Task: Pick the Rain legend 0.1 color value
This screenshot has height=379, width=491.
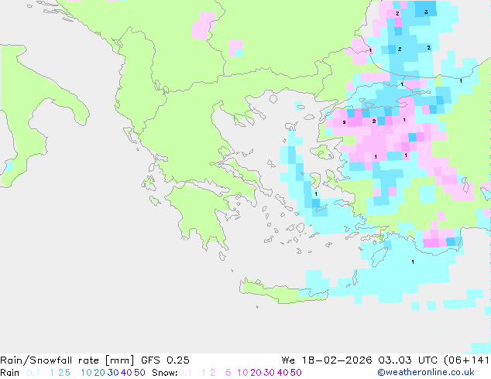Action: [x=33, y=373]
